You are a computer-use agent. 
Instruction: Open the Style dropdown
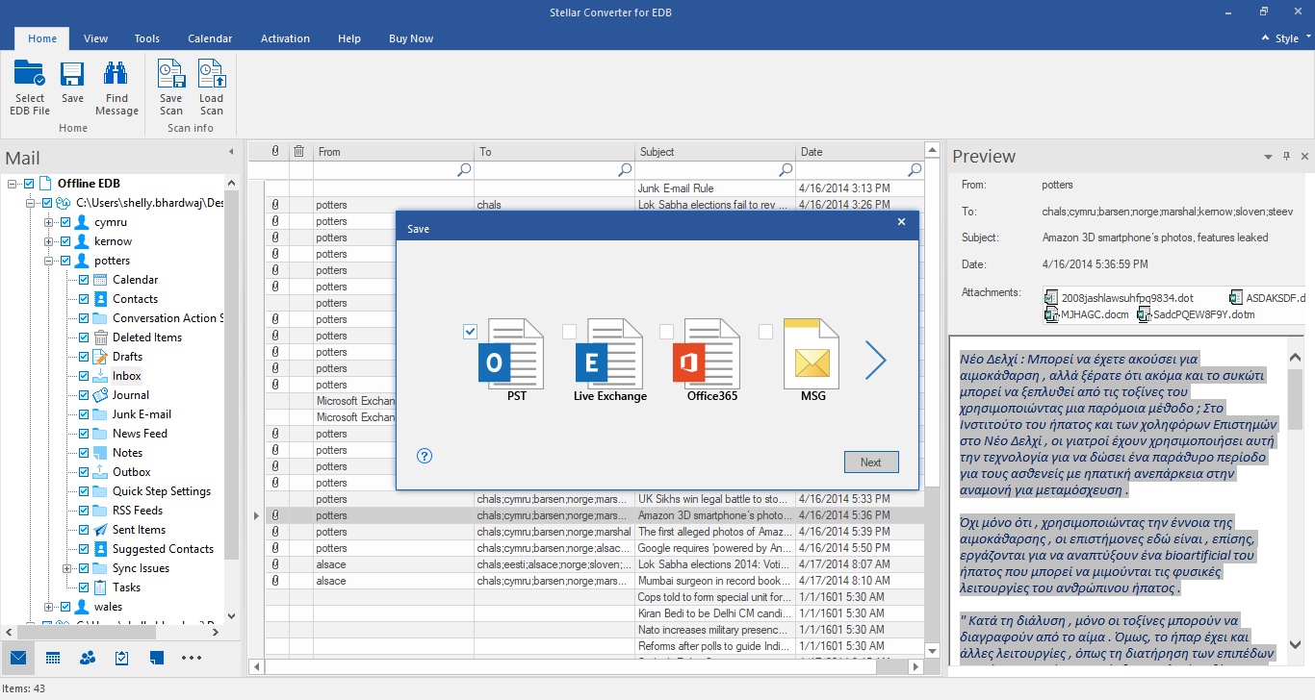[x=1286, y=38]
